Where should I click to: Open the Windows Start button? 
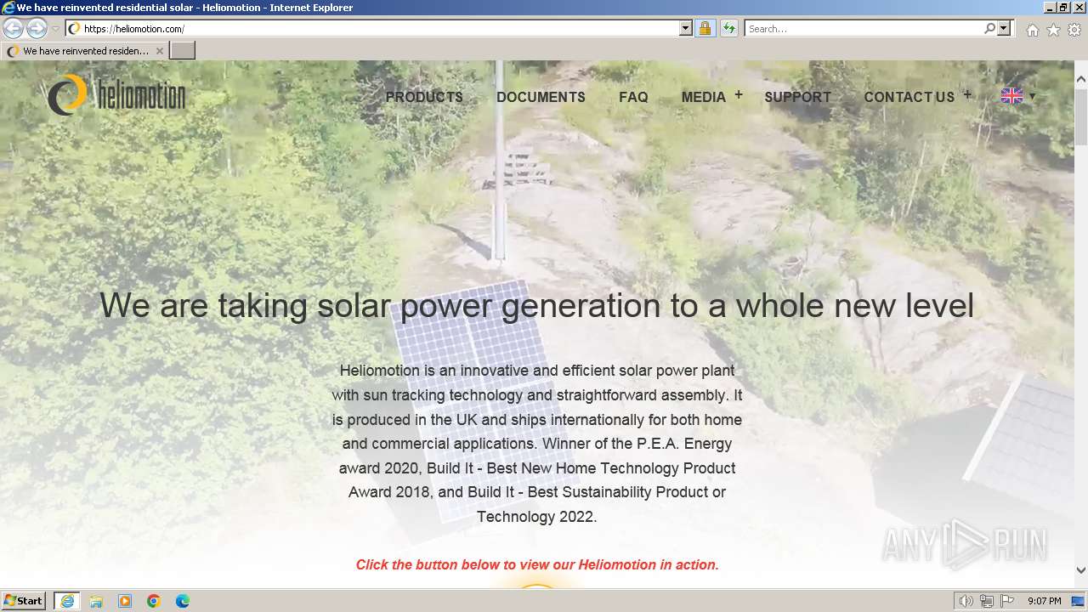coord(24,601)
